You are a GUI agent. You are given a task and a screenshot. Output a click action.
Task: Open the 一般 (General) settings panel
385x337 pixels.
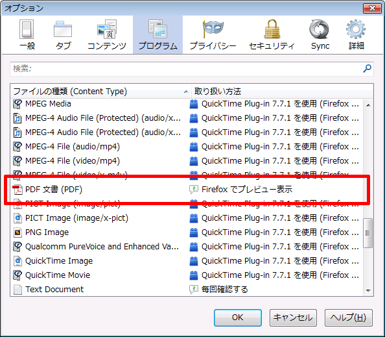(27, 35)
